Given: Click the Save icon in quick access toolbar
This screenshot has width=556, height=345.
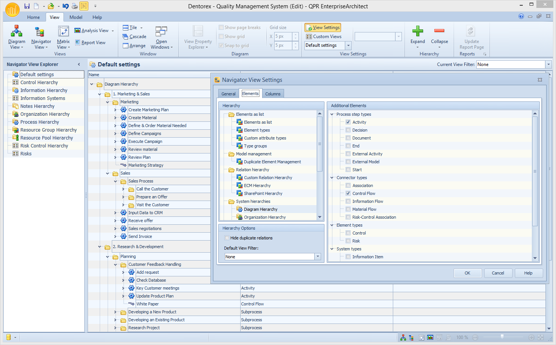Looking at the screenshot, I should [x=26, y=5].
